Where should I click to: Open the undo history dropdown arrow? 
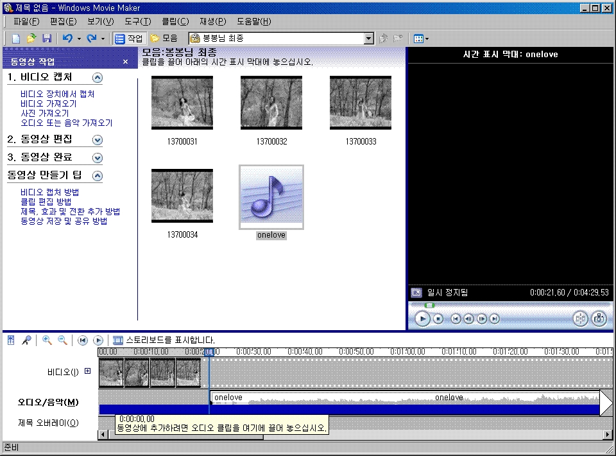[79, 39]
